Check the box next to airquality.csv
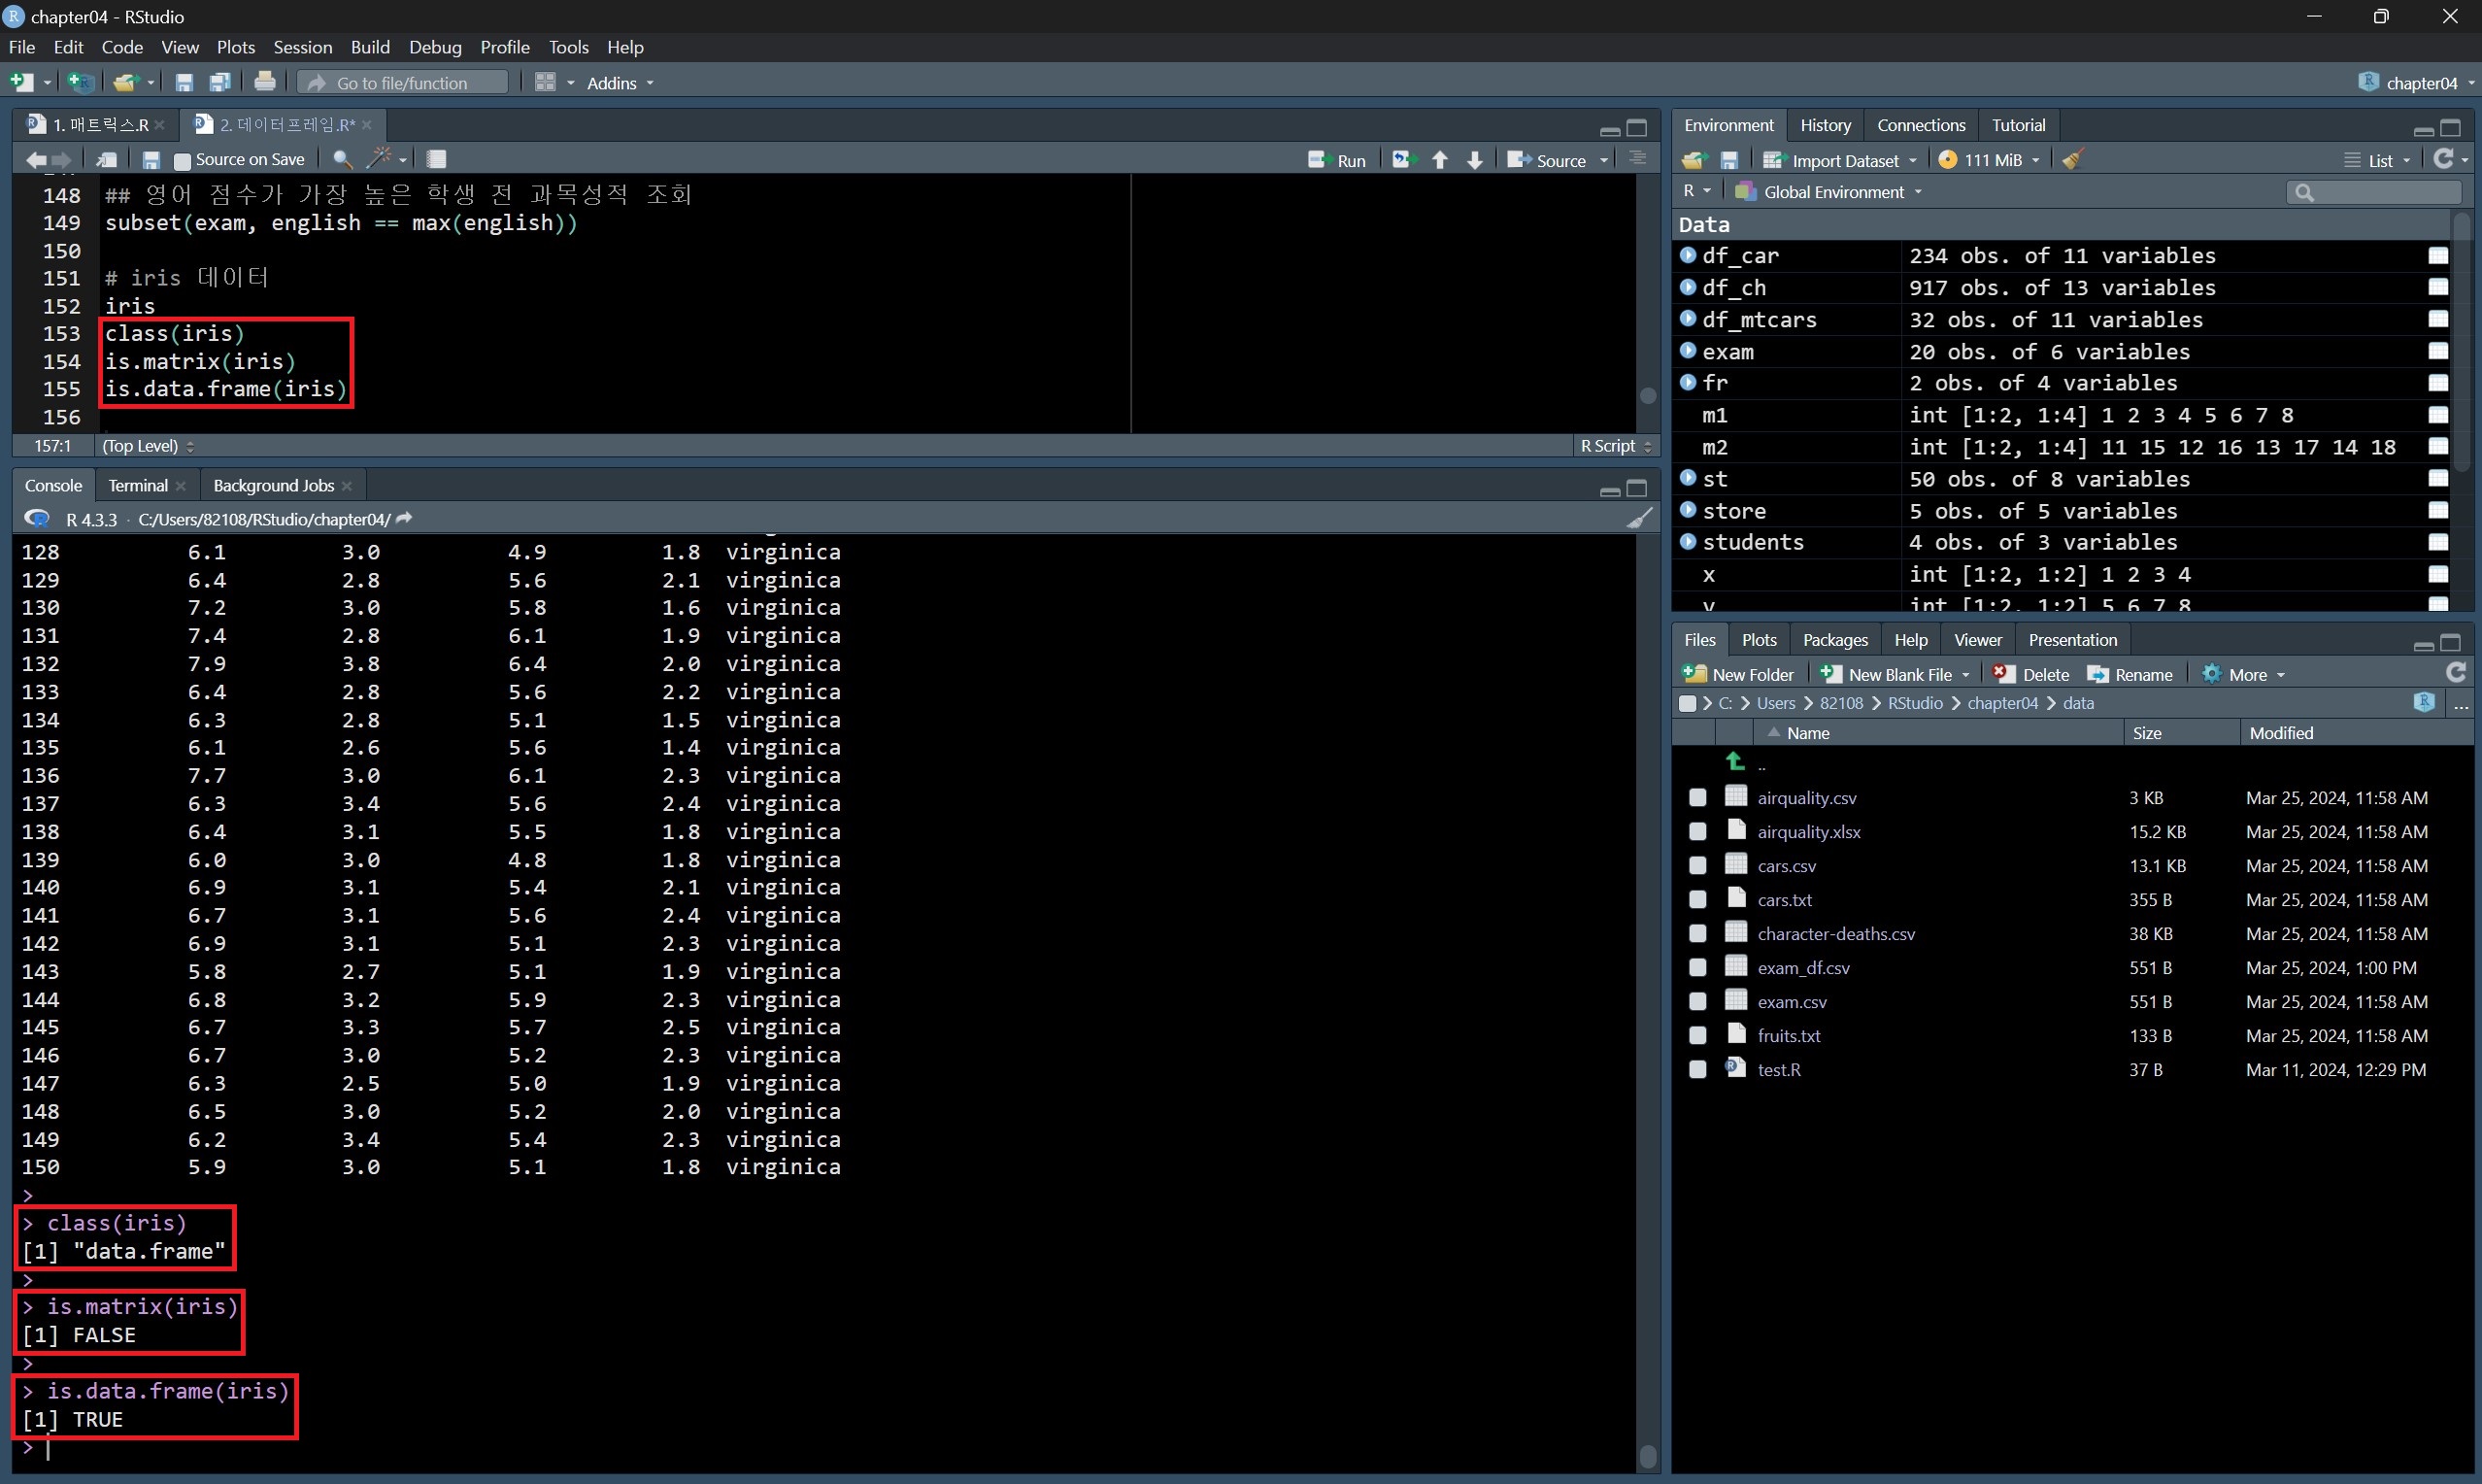 click(1697, 798)
